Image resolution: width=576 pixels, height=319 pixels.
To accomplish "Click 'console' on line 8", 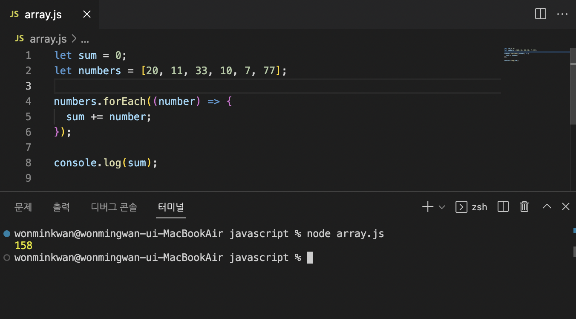I will [x=75, y=163].
